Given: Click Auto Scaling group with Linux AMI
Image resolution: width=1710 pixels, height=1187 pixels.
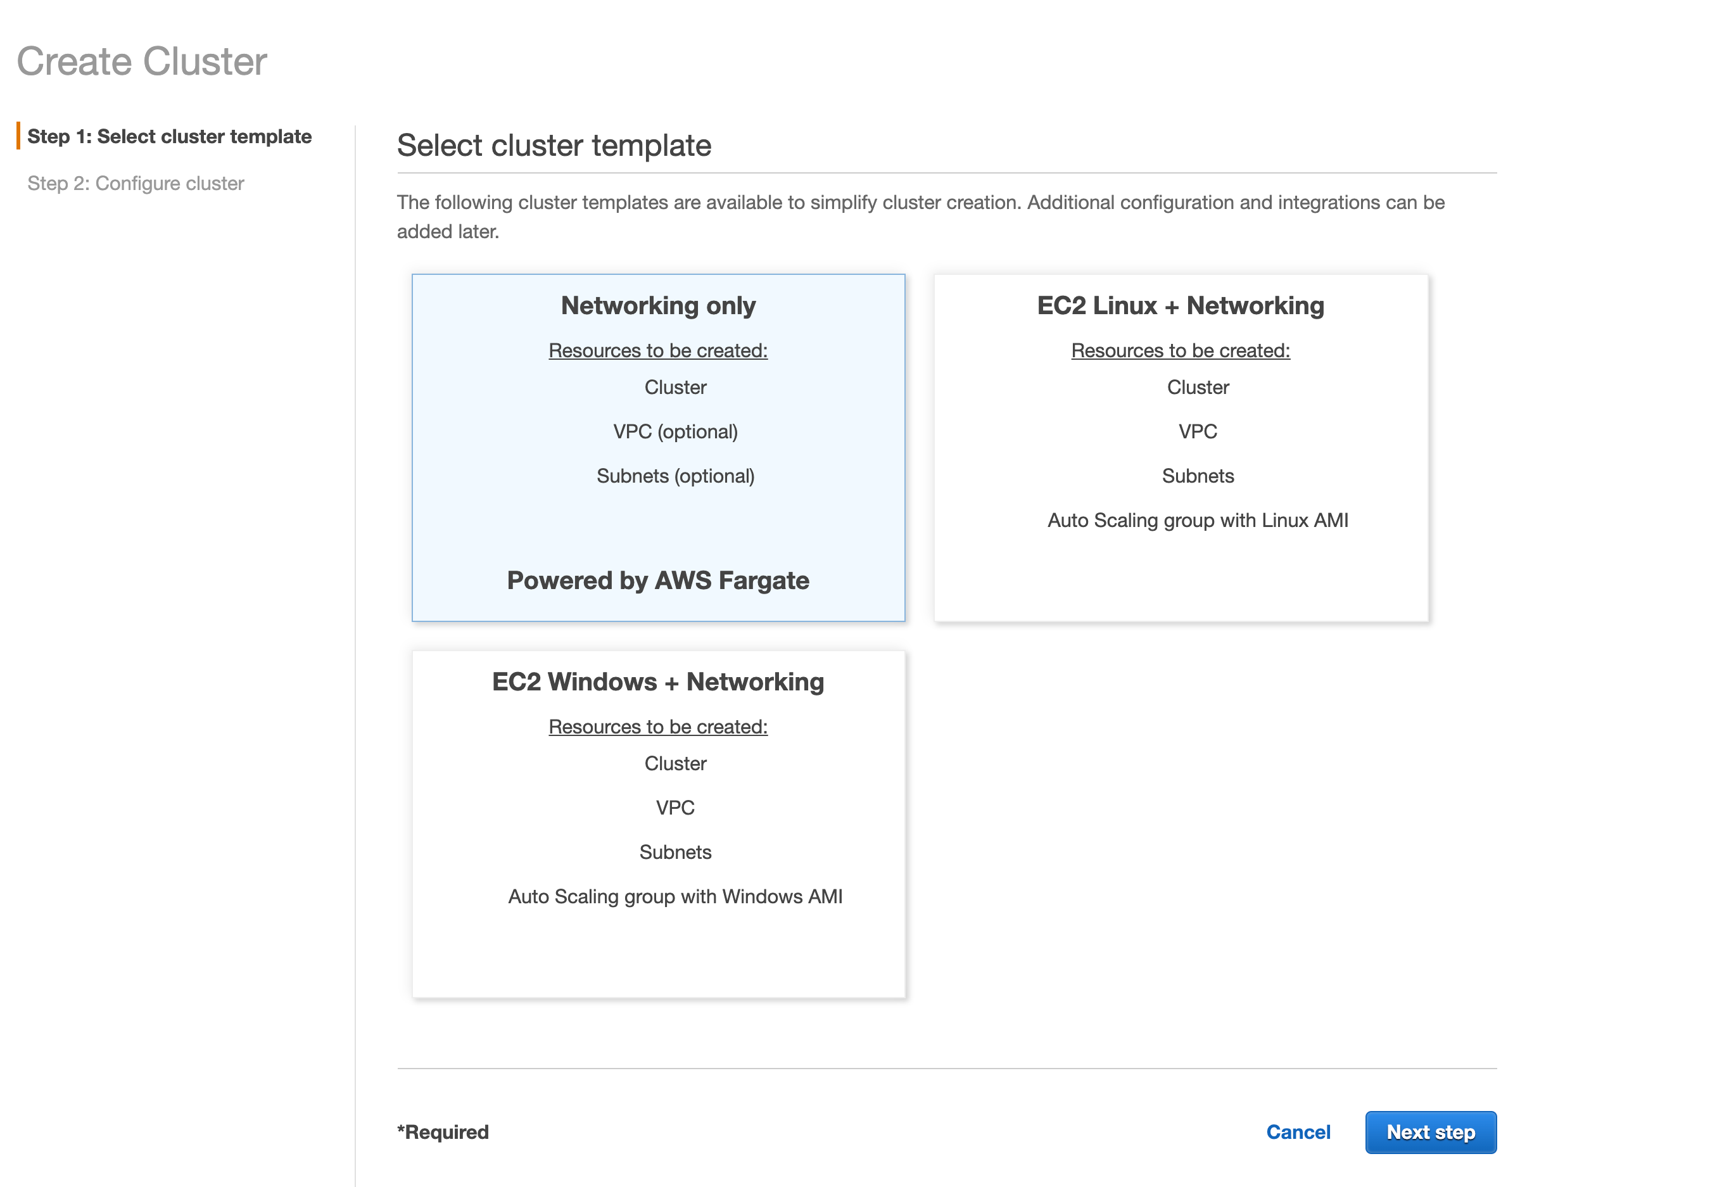Looking at the screenshot, I should pyautogui.click(x=1197, y=521).
